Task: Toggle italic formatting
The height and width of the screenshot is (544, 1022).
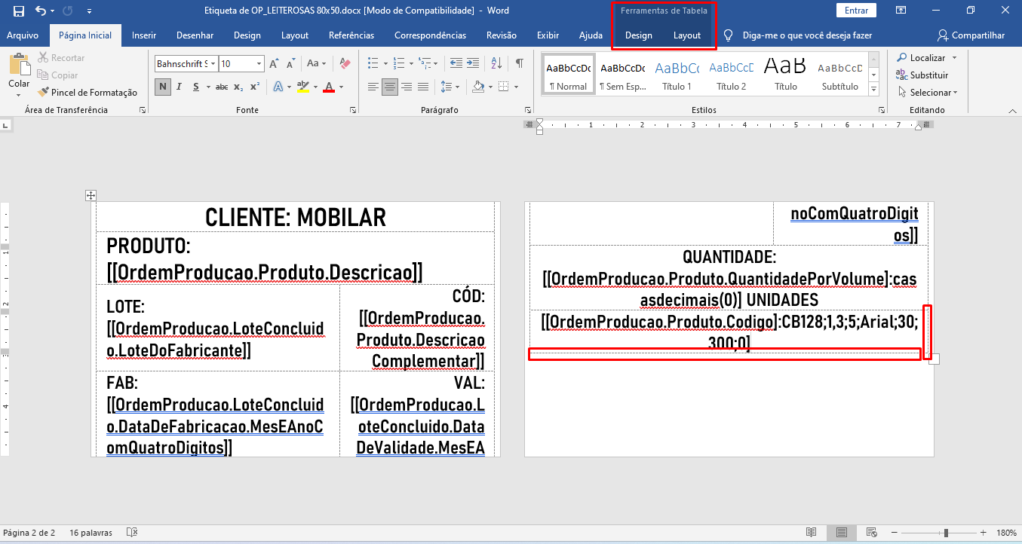Action: [180, 87]
